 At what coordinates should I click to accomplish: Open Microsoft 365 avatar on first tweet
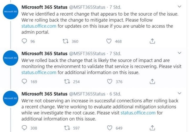[x=11, y=12]
